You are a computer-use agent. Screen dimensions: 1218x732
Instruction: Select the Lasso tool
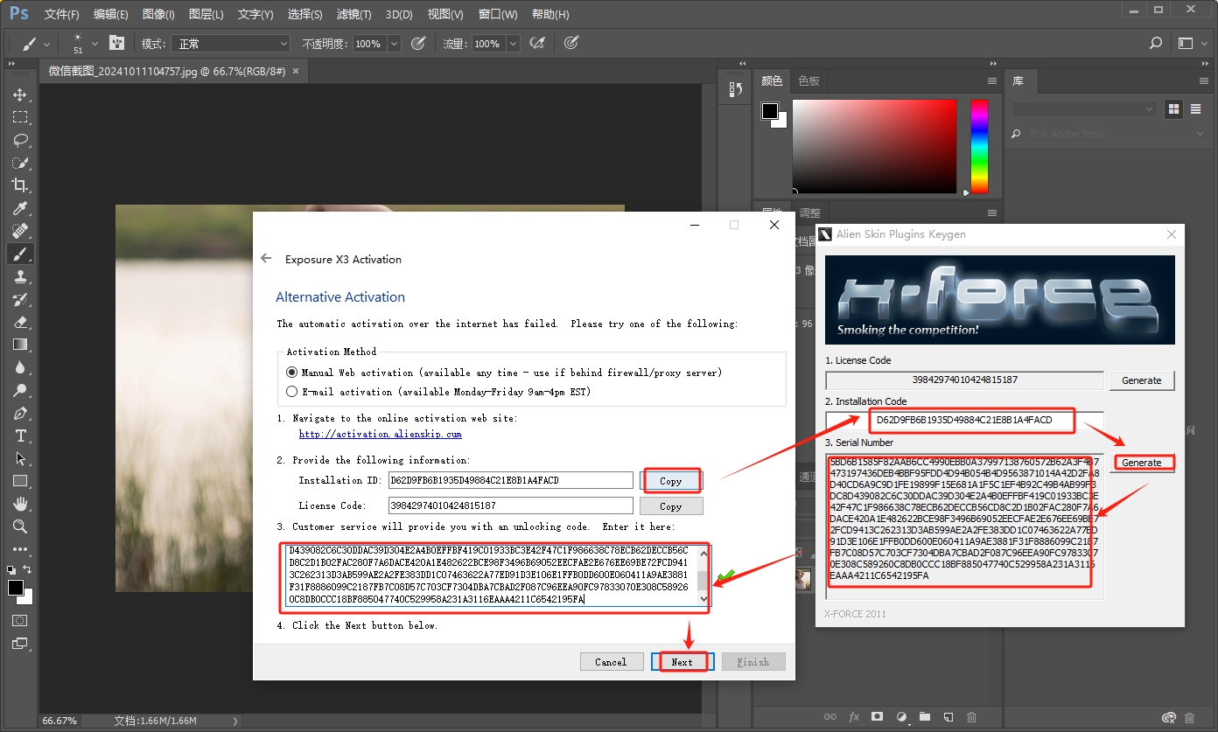[x=20, y=140]
